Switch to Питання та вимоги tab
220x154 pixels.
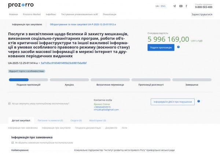tap(50, 120)
